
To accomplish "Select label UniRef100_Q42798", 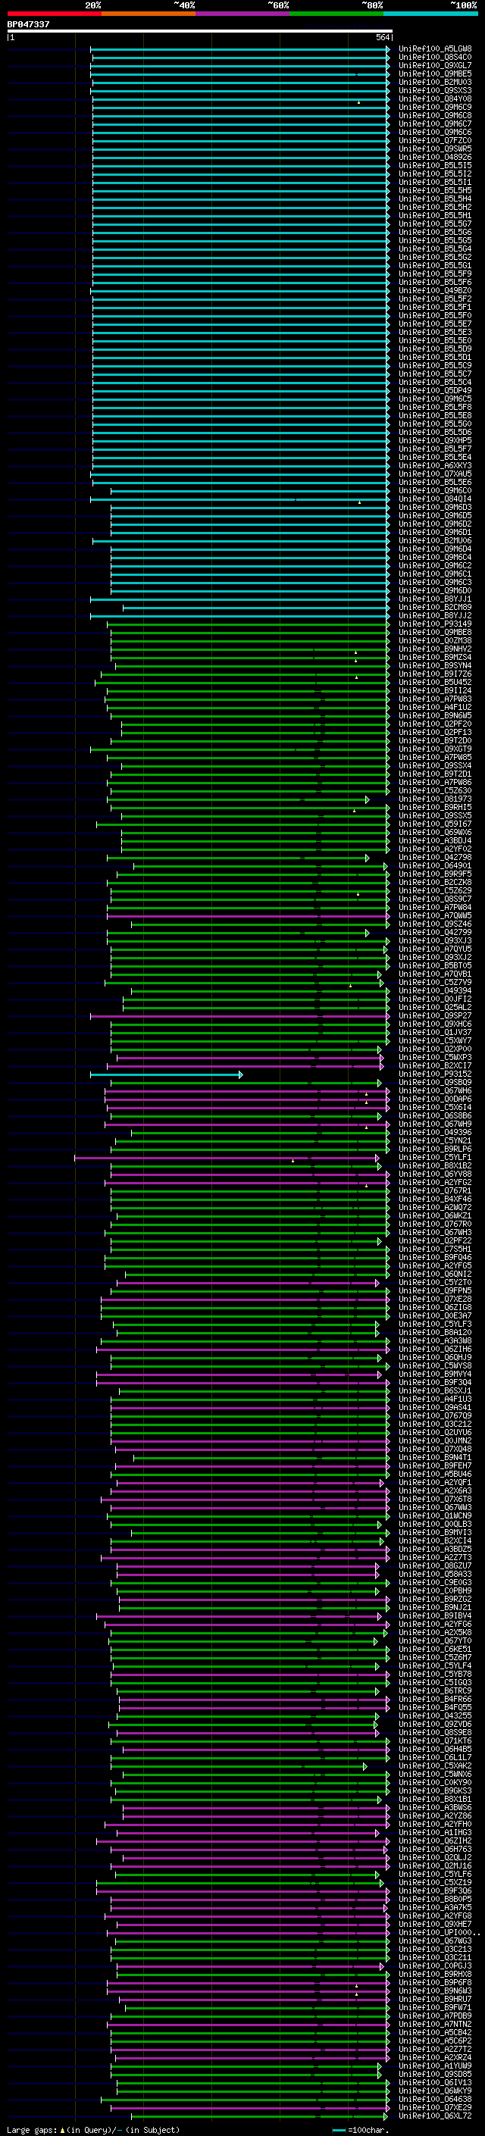I will (x=435, y=856).
